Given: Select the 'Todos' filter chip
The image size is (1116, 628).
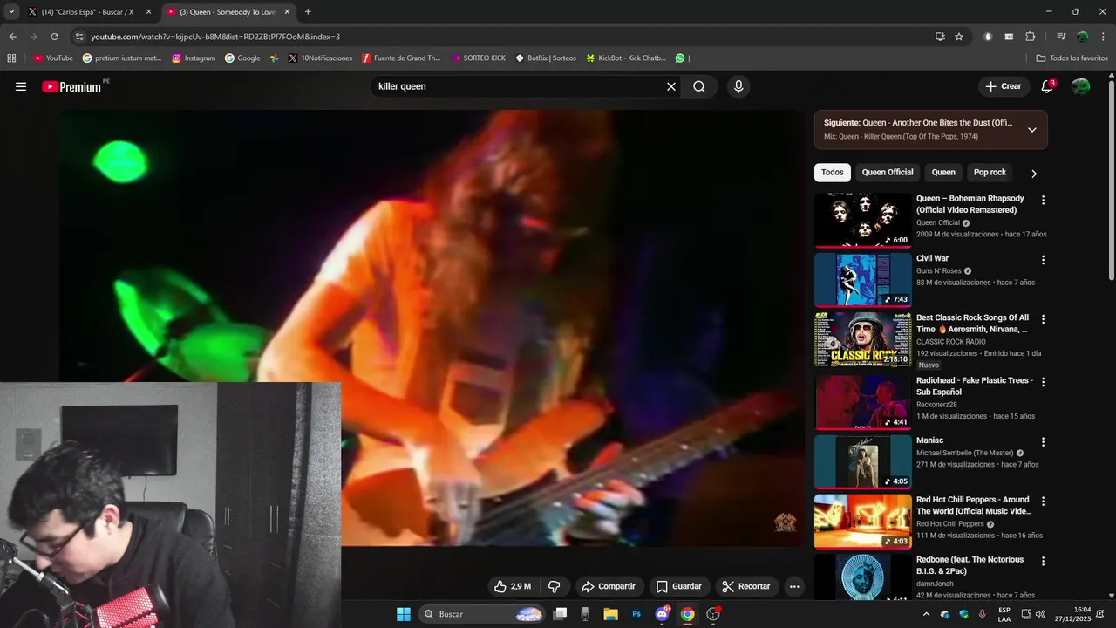Looking at the screenshot, I should coord(833,173).
